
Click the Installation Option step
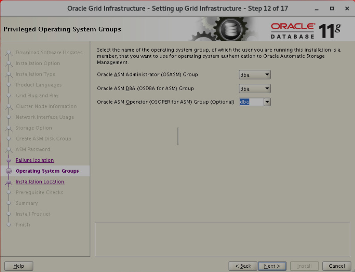(x=38, y=63)
